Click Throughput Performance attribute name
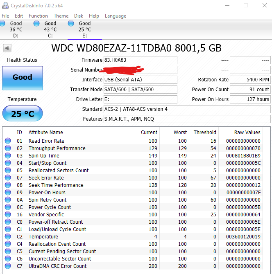This screenshot has height=274, width=272. pyautogui.click(x=57, y=148)
